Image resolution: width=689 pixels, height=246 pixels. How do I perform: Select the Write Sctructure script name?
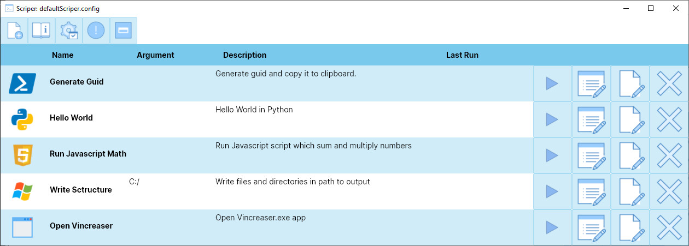pyautogui.click(x=81, y=190)
